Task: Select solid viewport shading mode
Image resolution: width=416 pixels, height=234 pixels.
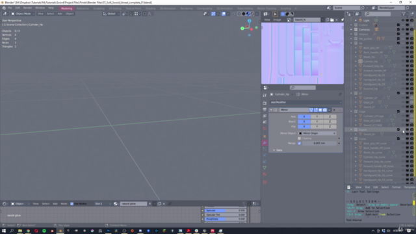Action: (x=244, y=14)
